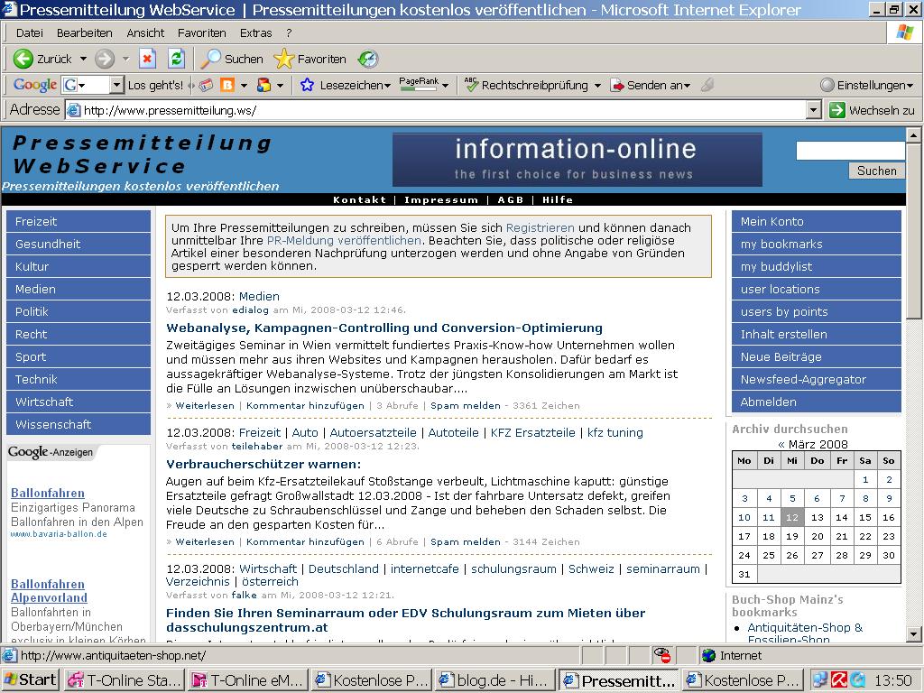Open the Blogger icon dropdown arrow
924x693 pixels.
[x=244, y=86]
